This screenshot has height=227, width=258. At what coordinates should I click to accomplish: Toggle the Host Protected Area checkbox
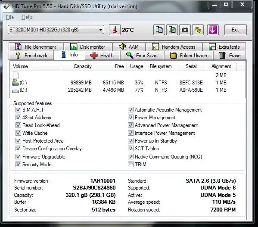click(x=18, y=141)
